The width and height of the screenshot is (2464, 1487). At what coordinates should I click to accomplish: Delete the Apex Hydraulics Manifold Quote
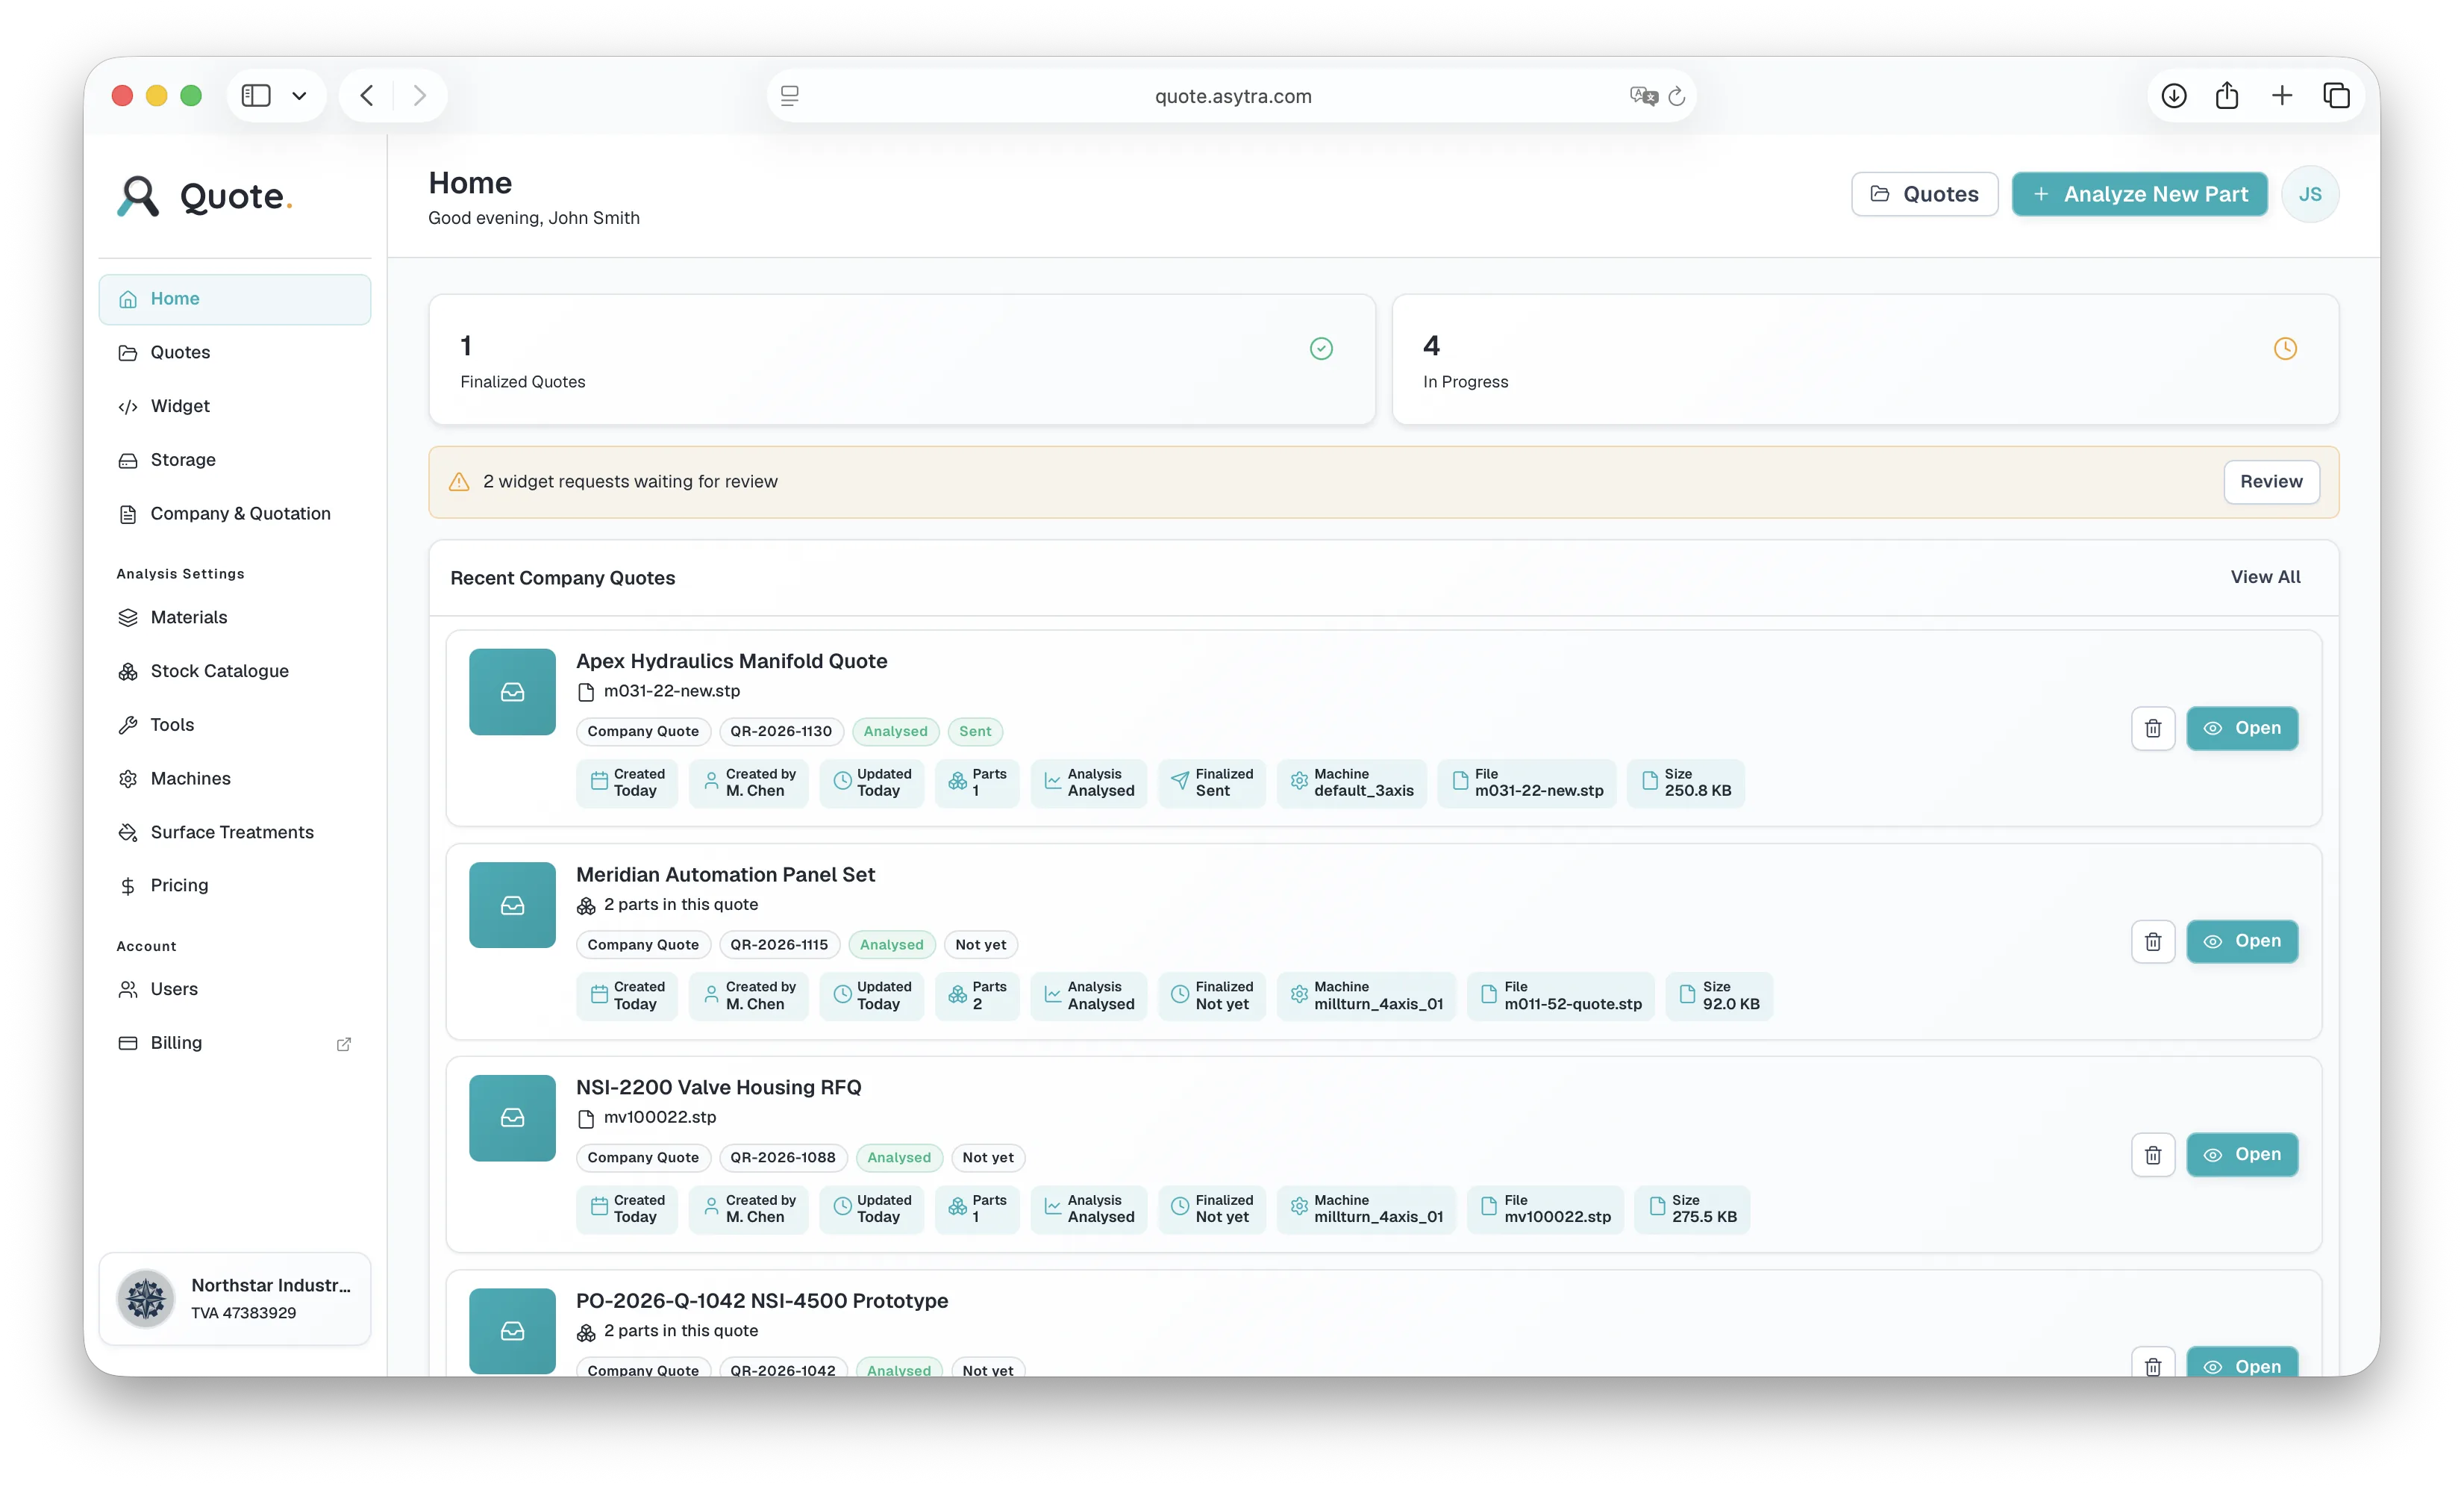[x=2152, y=729]
